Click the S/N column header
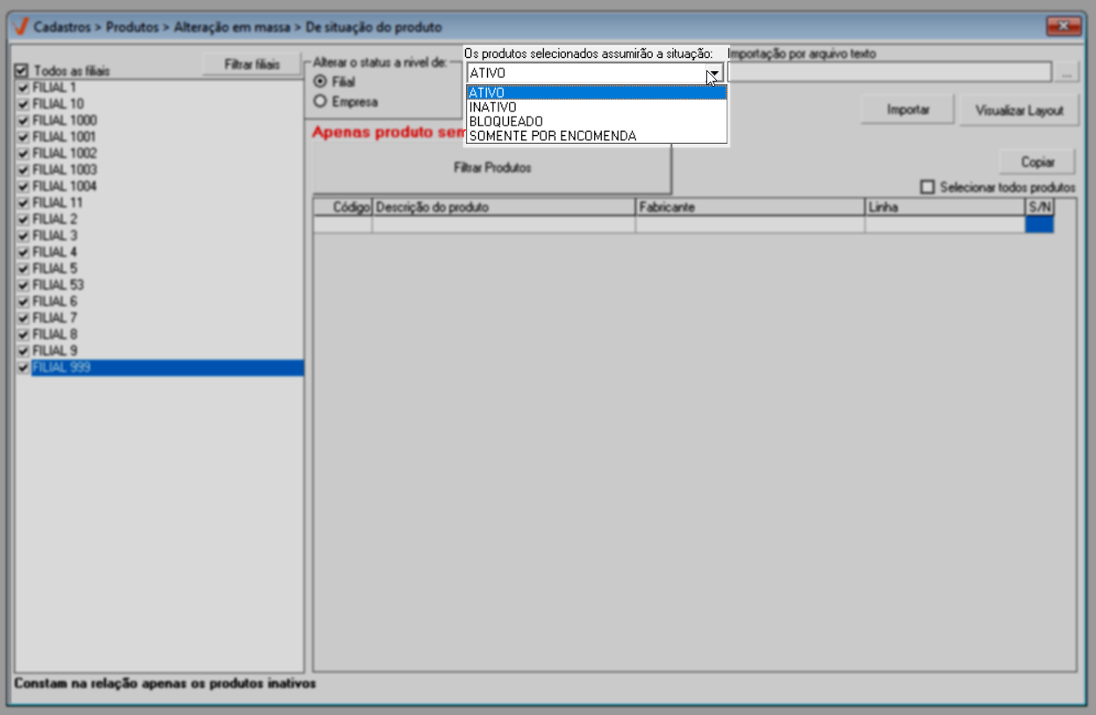This screenshot has height=715, width=1096. click(1039, 207)
